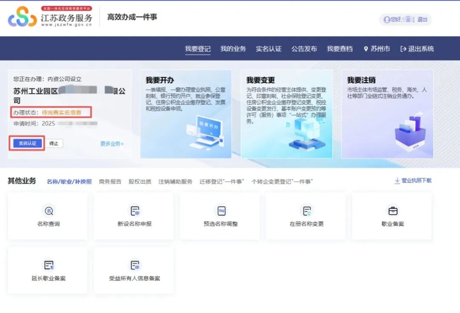Go to 实名认证 in the navigation bar
Viewport: 460px width, 313px height.
click(x=269, y=49)
